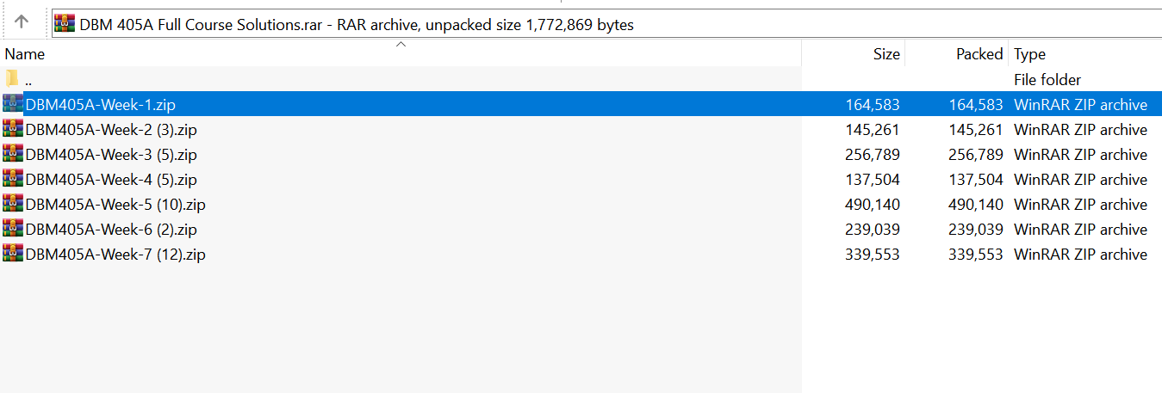The width and height of the screenshot is (1162, 393).
Task: Select the DBM405A-Week-5 (10).zip file name
Action: (x=115, y=205)
